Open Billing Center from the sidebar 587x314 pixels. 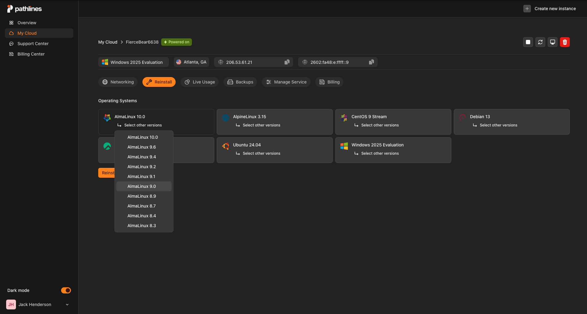tap(30, 54)
